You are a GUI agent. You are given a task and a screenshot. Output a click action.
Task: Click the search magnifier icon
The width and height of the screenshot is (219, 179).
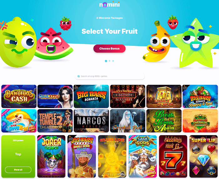coord(79,76)
